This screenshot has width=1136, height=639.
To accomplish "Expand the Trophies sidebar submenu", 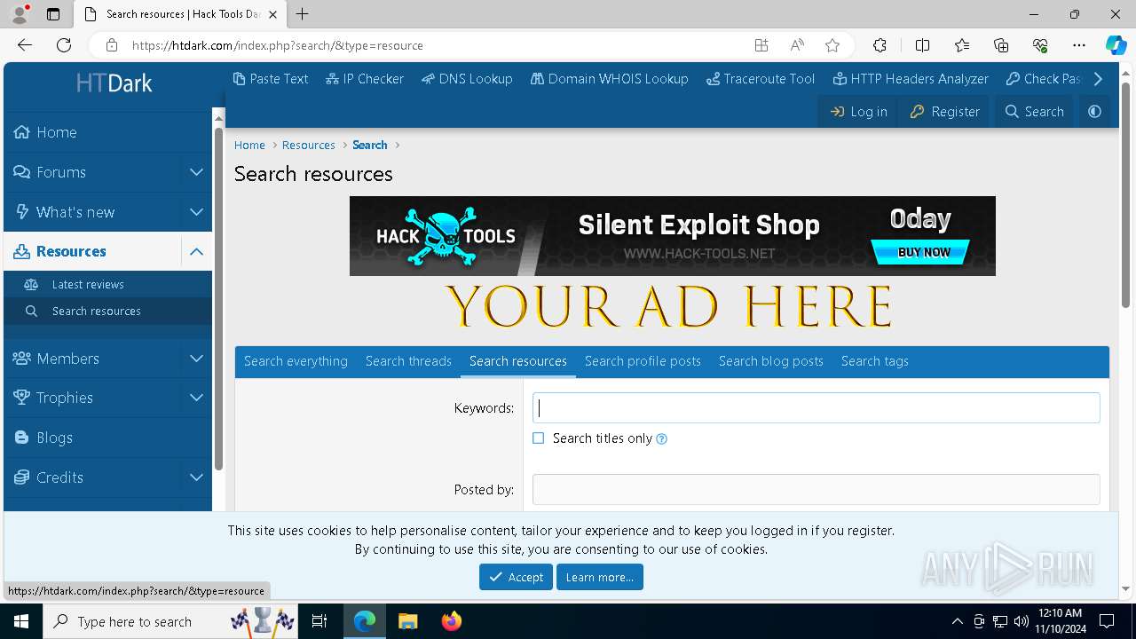I will tap(196, 398).
